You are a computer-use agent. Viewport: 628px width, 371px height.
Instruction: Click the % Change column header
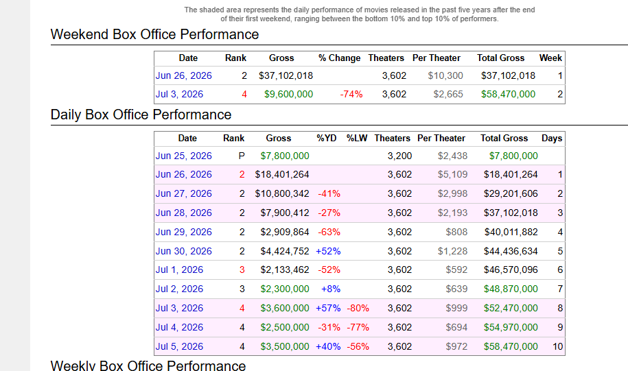tap(339, 58)
